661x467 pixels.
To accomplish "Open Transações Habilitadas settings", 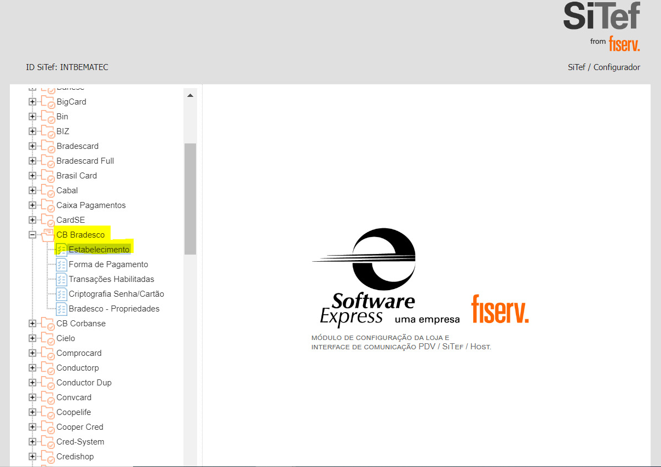I will point(112,279).
